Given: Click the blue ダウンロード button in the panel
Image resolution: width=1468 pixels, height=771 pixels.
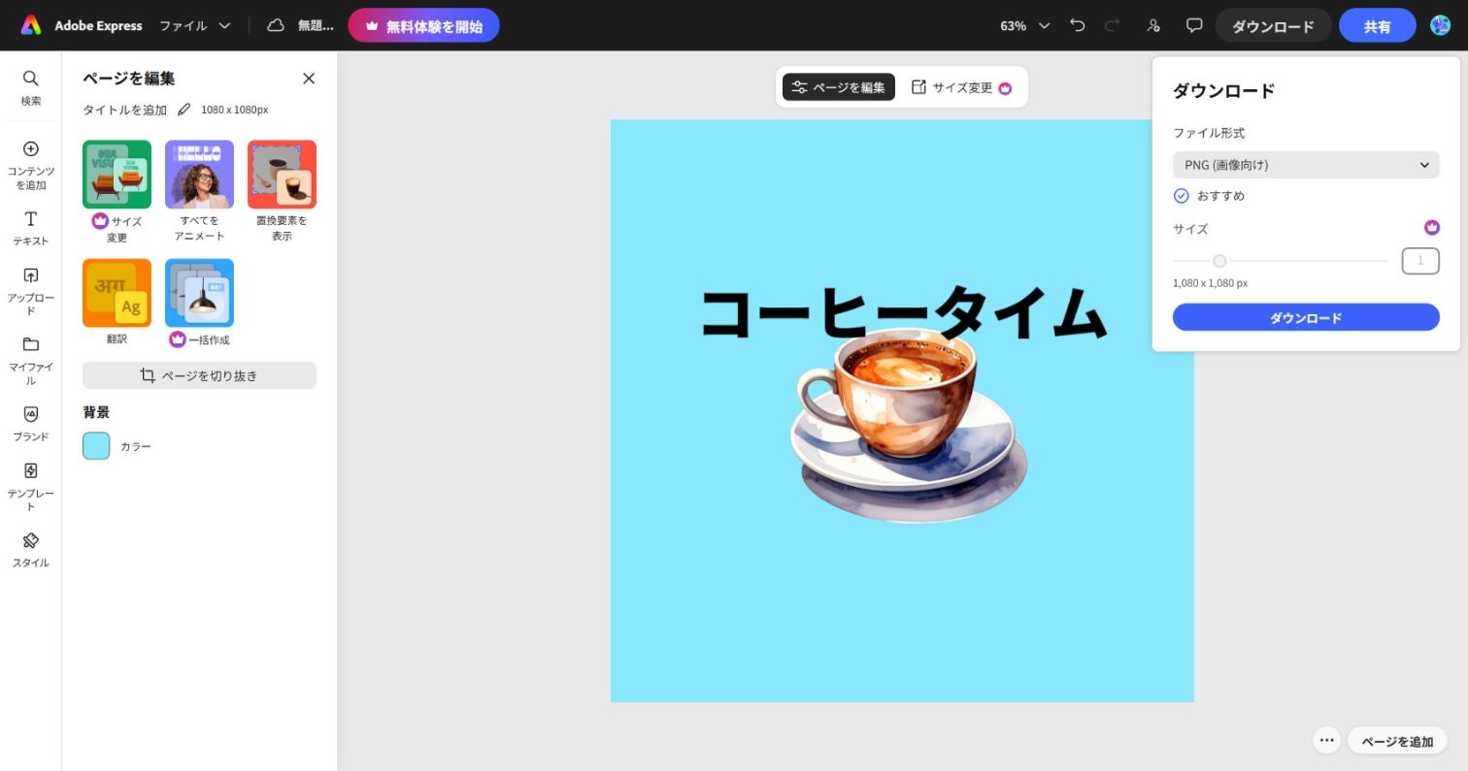Looking at the screenshot, I should [x=1306, y=317].
